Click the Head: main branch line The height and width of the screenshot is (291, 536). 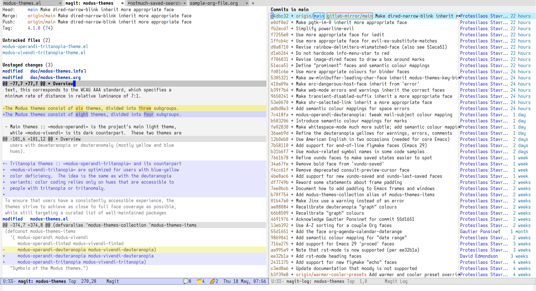(88, 10)
